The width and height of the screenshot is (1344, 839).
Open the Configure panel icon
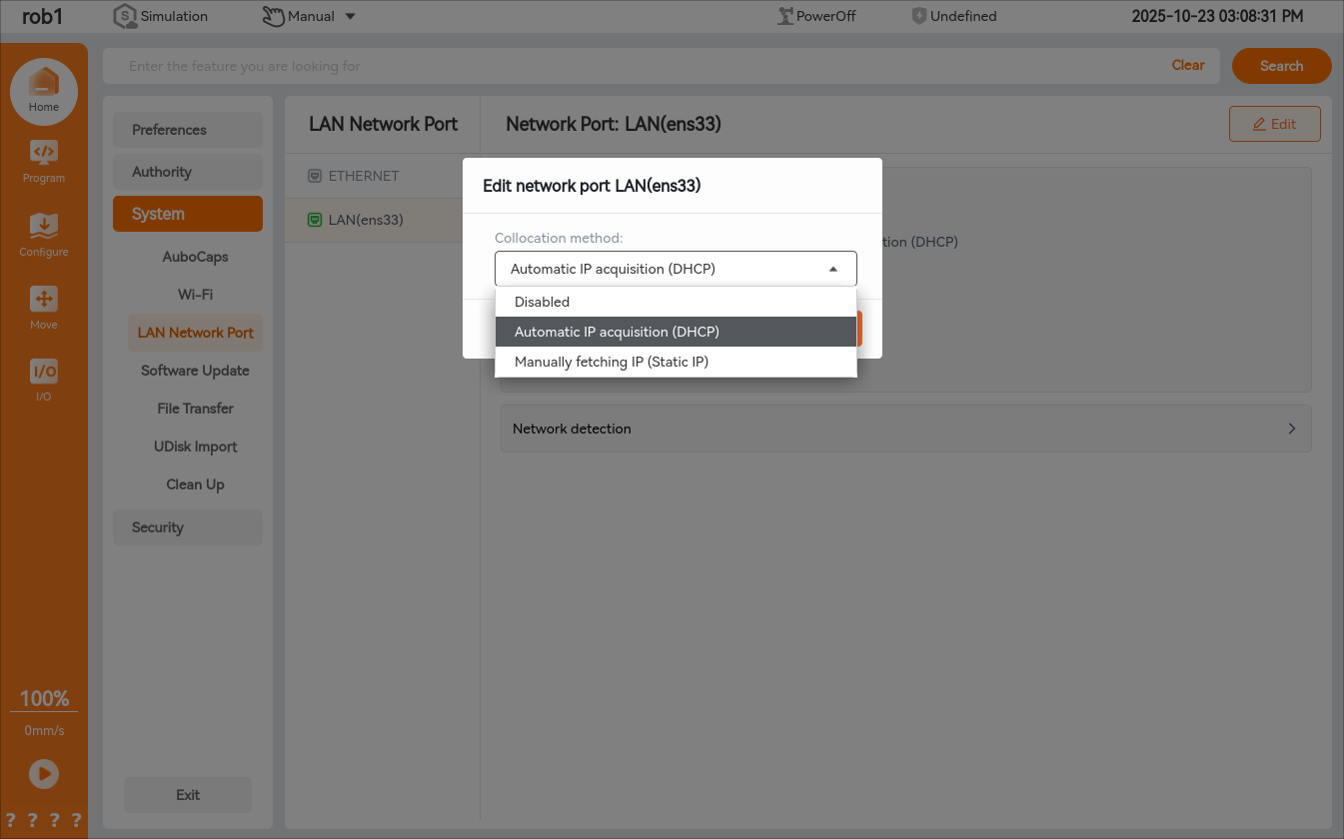click(44, 227)
